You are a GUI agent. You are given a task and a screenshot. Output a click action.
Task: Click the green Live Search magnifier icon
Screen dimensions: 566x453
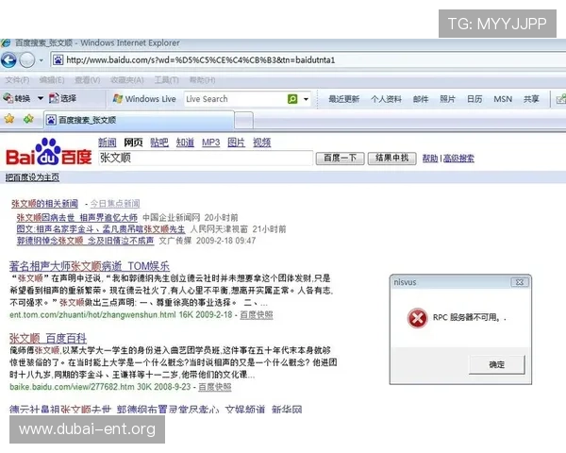pos(292,98)
